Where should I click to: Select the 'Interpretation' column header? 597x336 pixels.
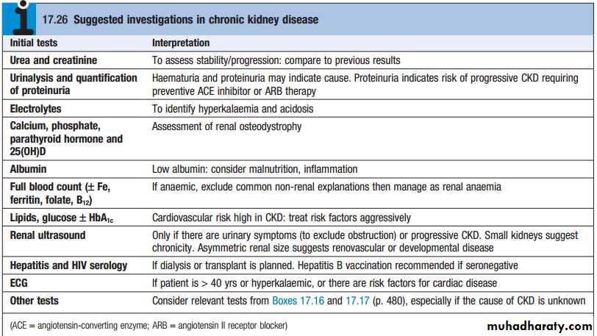pos(181,43)
